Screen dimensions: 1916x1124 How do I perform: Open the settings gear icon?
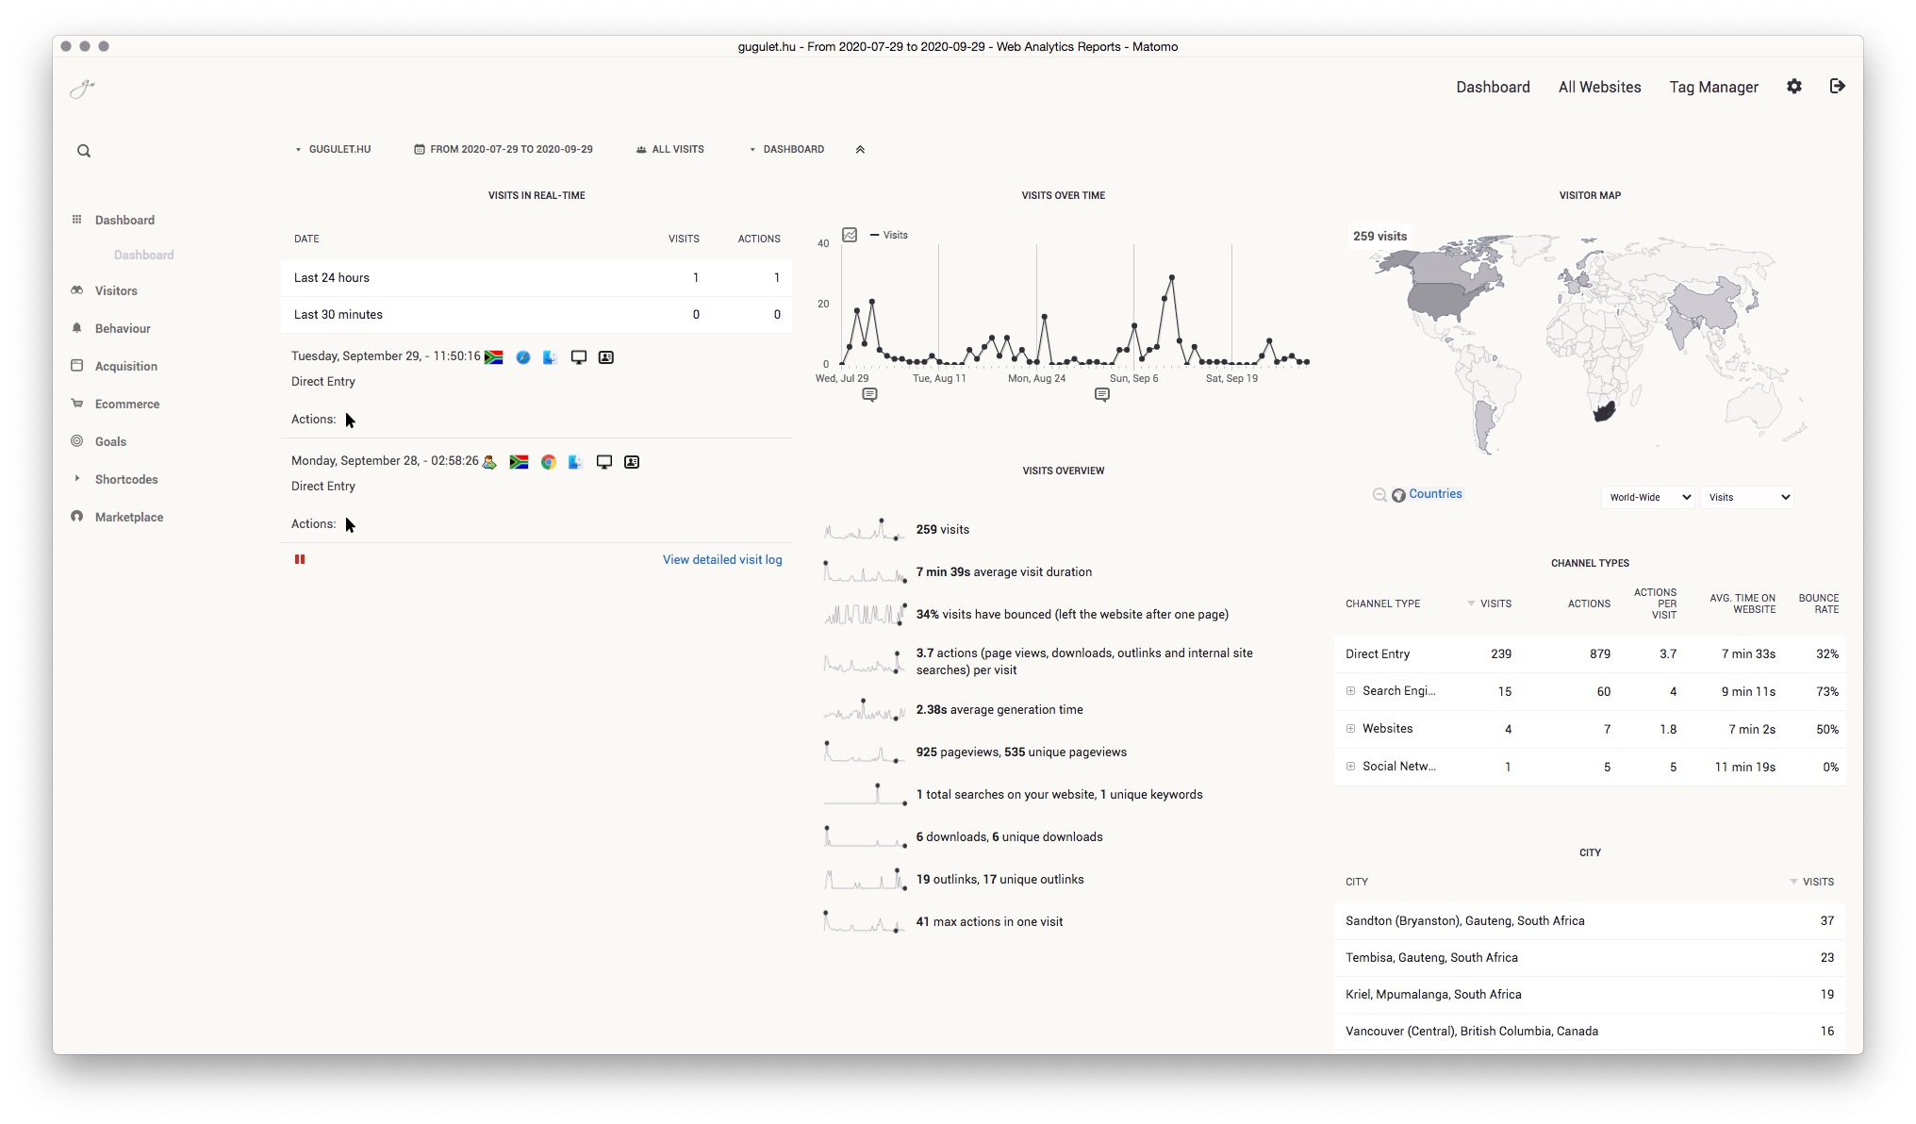pos(1793,87)
